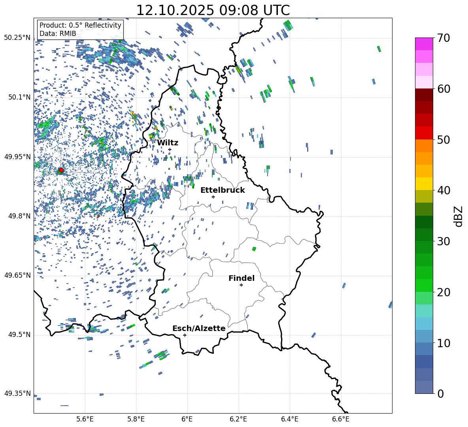Viewport: 468px width, 427px height.
Task: Click the colorbar tick label 10
Action: pyautogui.click(x=443, y=343)
